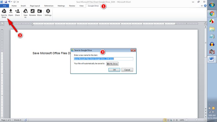Switch to Print Layout view icon

coord(165,120)
